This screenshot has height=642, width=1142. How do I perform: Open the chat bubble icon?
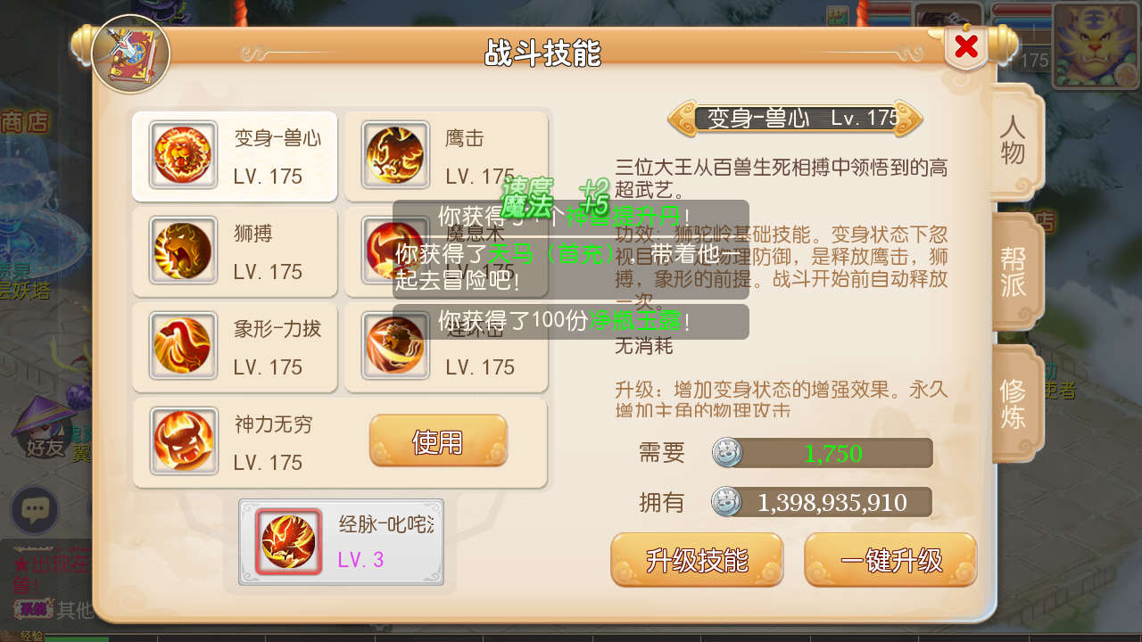click(35, 510)
